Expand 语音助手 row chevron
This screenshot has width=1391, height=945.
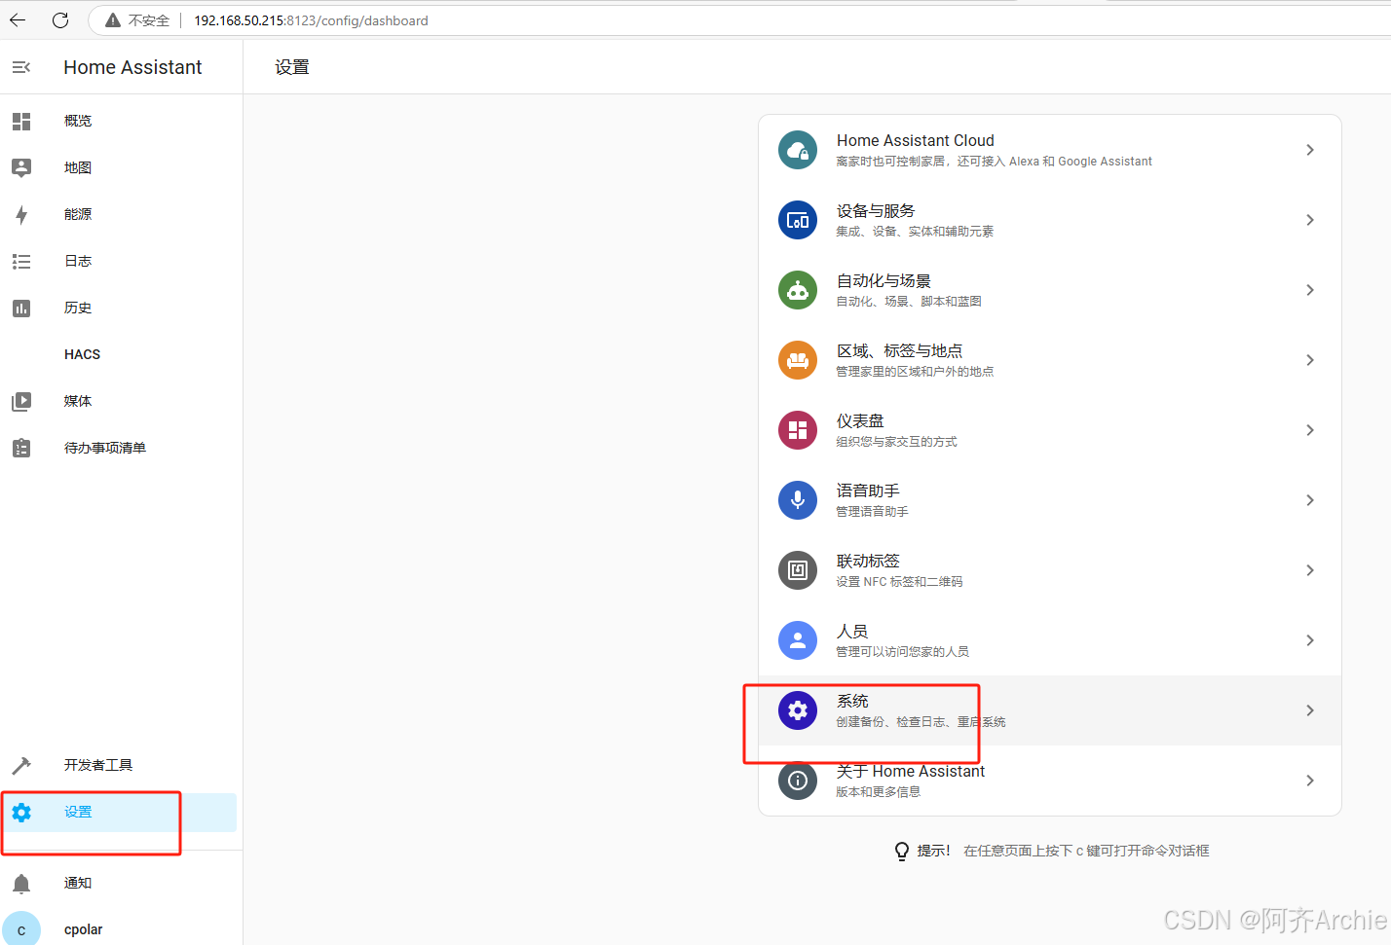1310,500
